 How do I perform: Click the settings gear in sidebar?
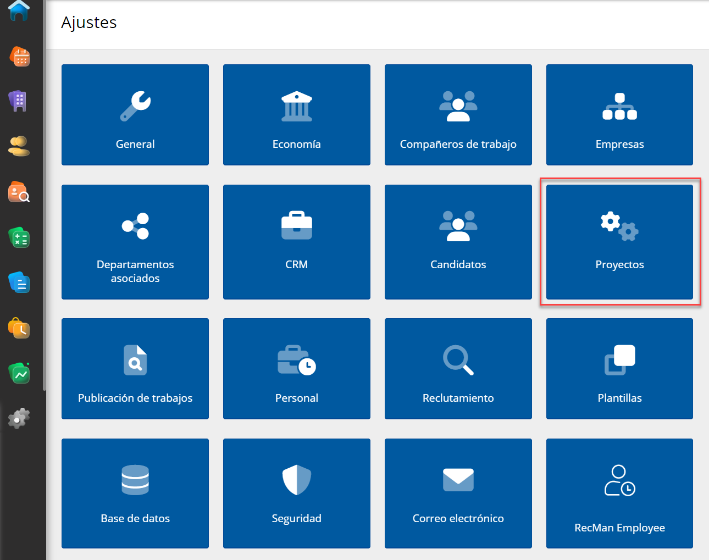point(19,419)
